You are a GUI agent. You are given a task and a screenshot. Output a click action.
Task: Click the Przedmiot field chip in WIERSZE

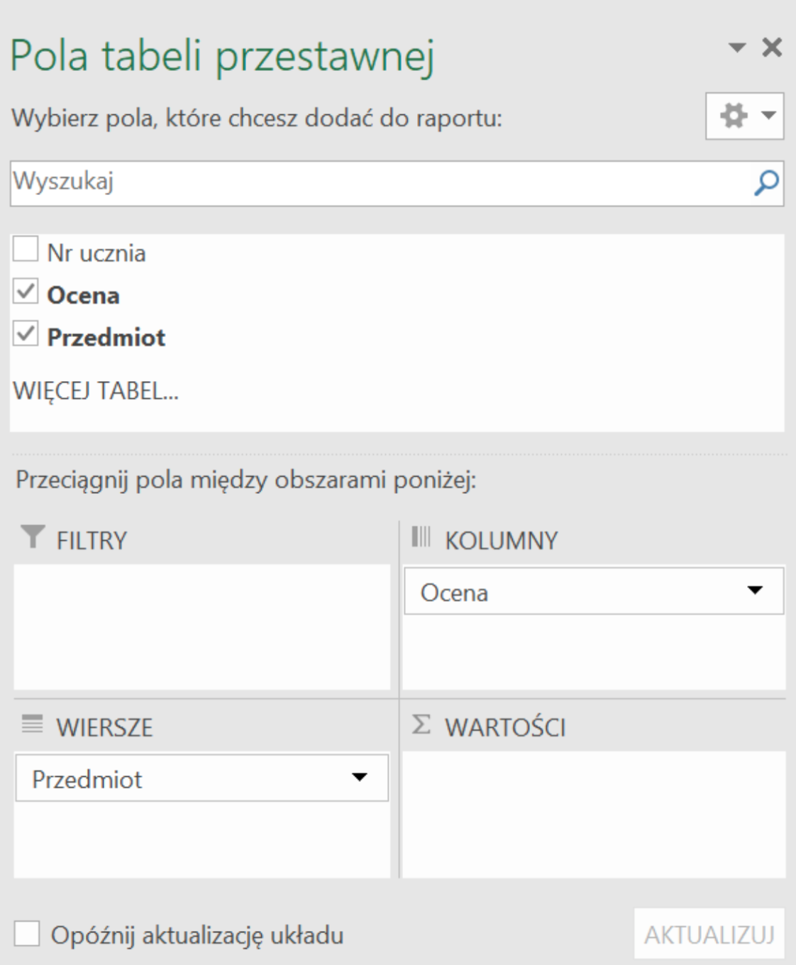tap(142, 778)
